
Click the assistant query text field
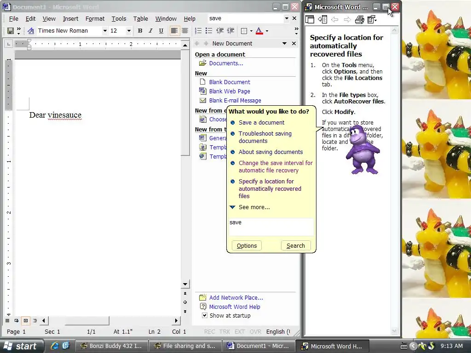point(271,227)
